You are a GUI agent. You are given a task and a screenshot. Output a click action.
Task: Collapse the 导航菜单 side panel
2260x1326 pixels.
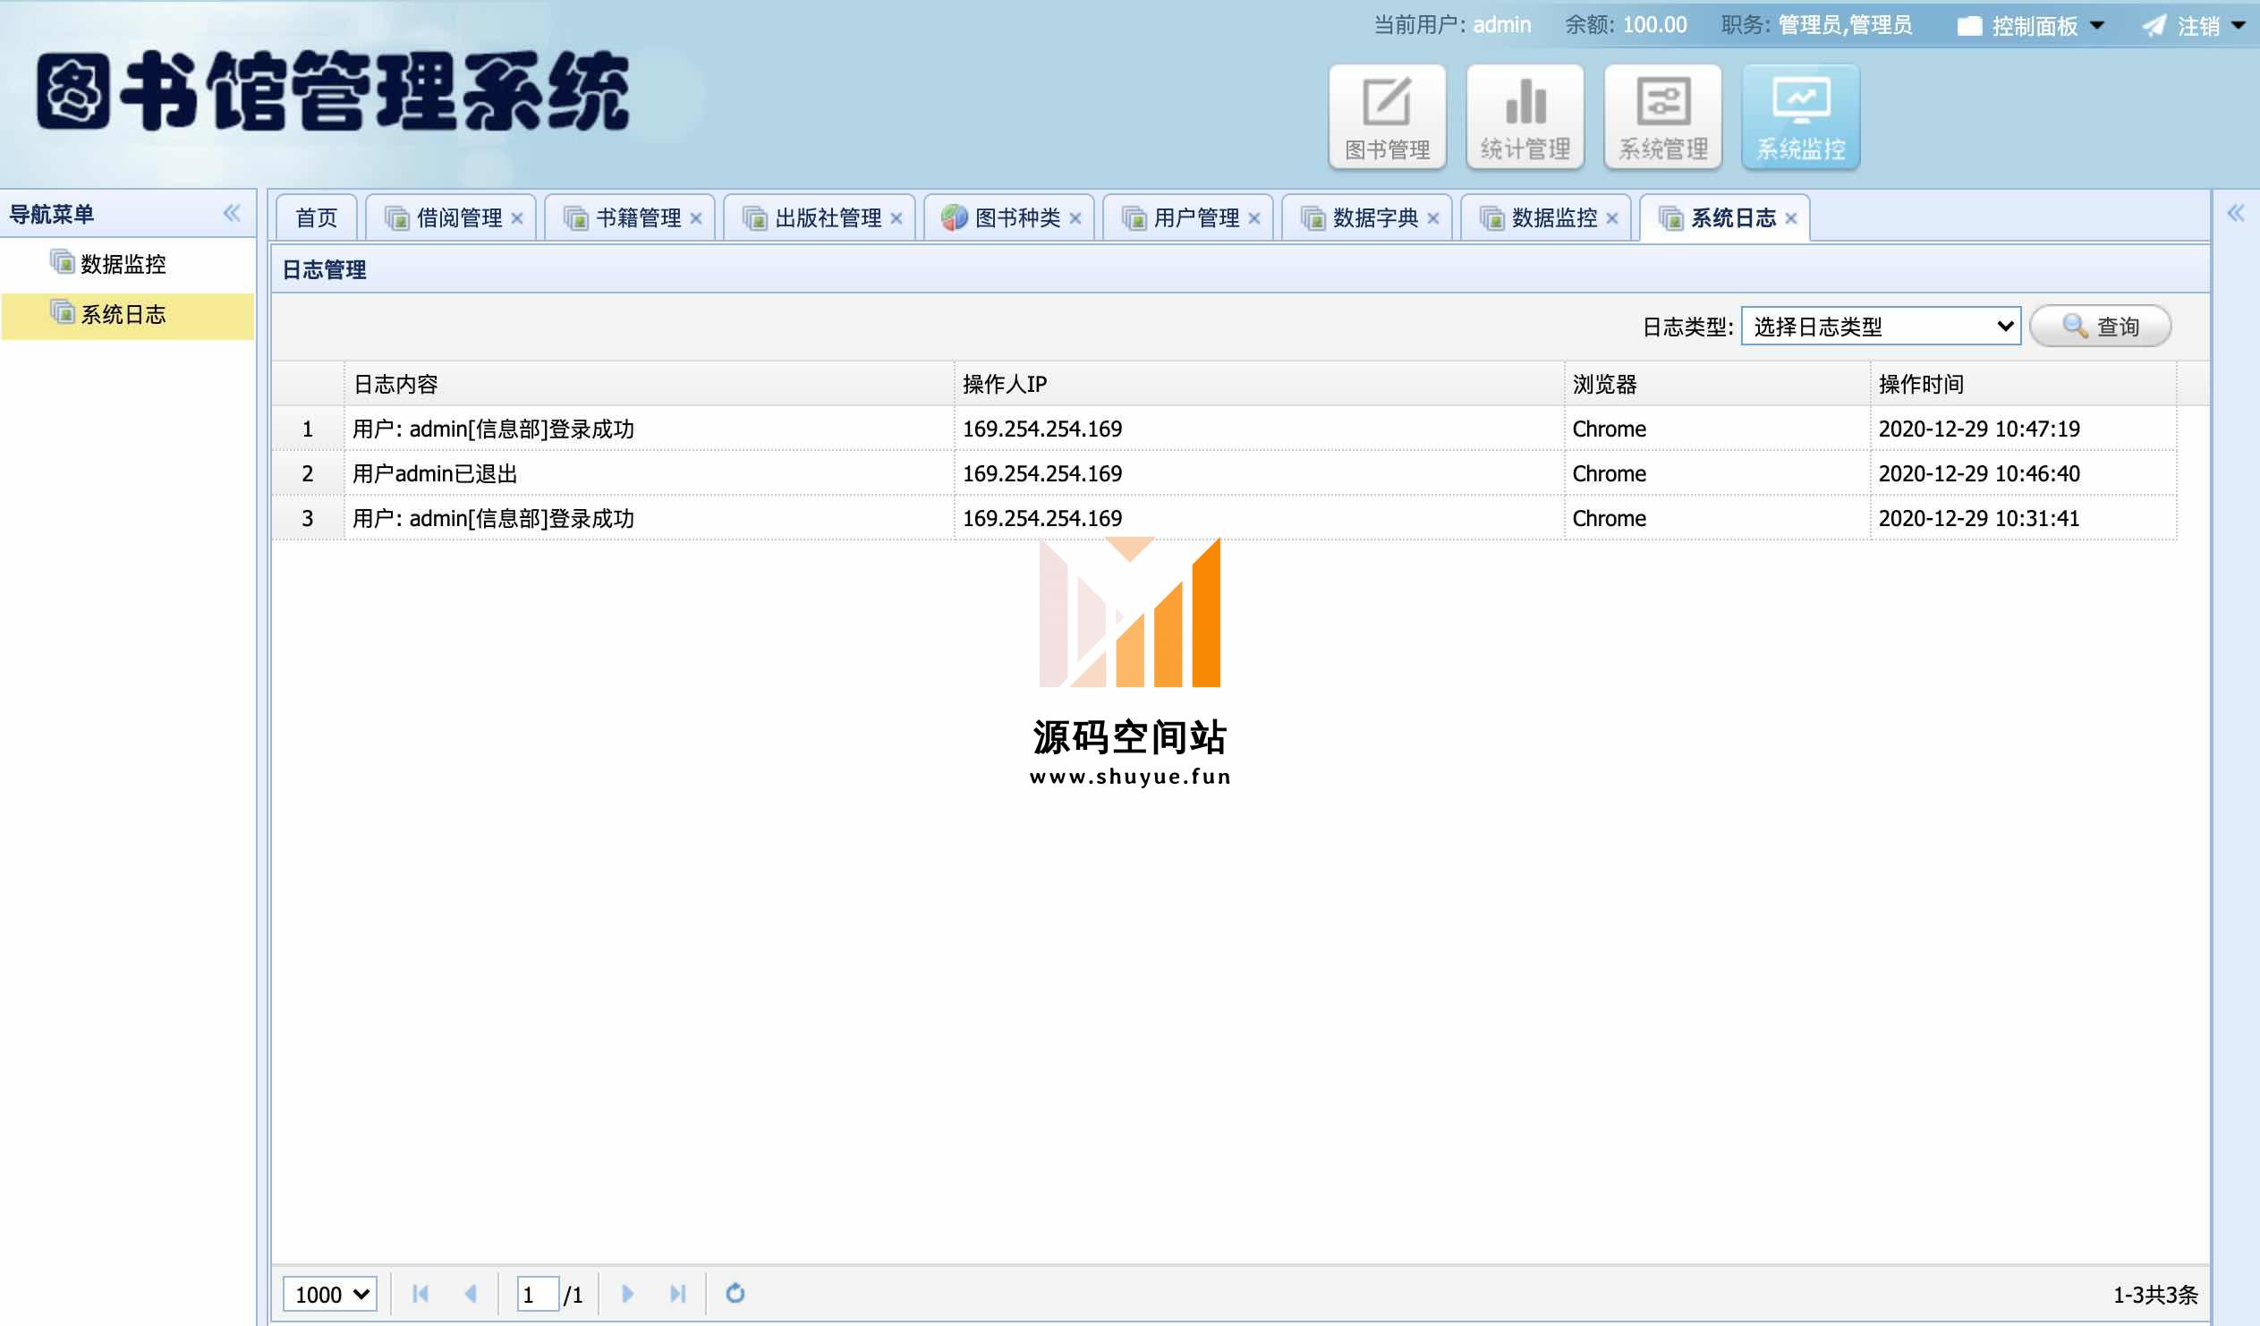point(233,214)
